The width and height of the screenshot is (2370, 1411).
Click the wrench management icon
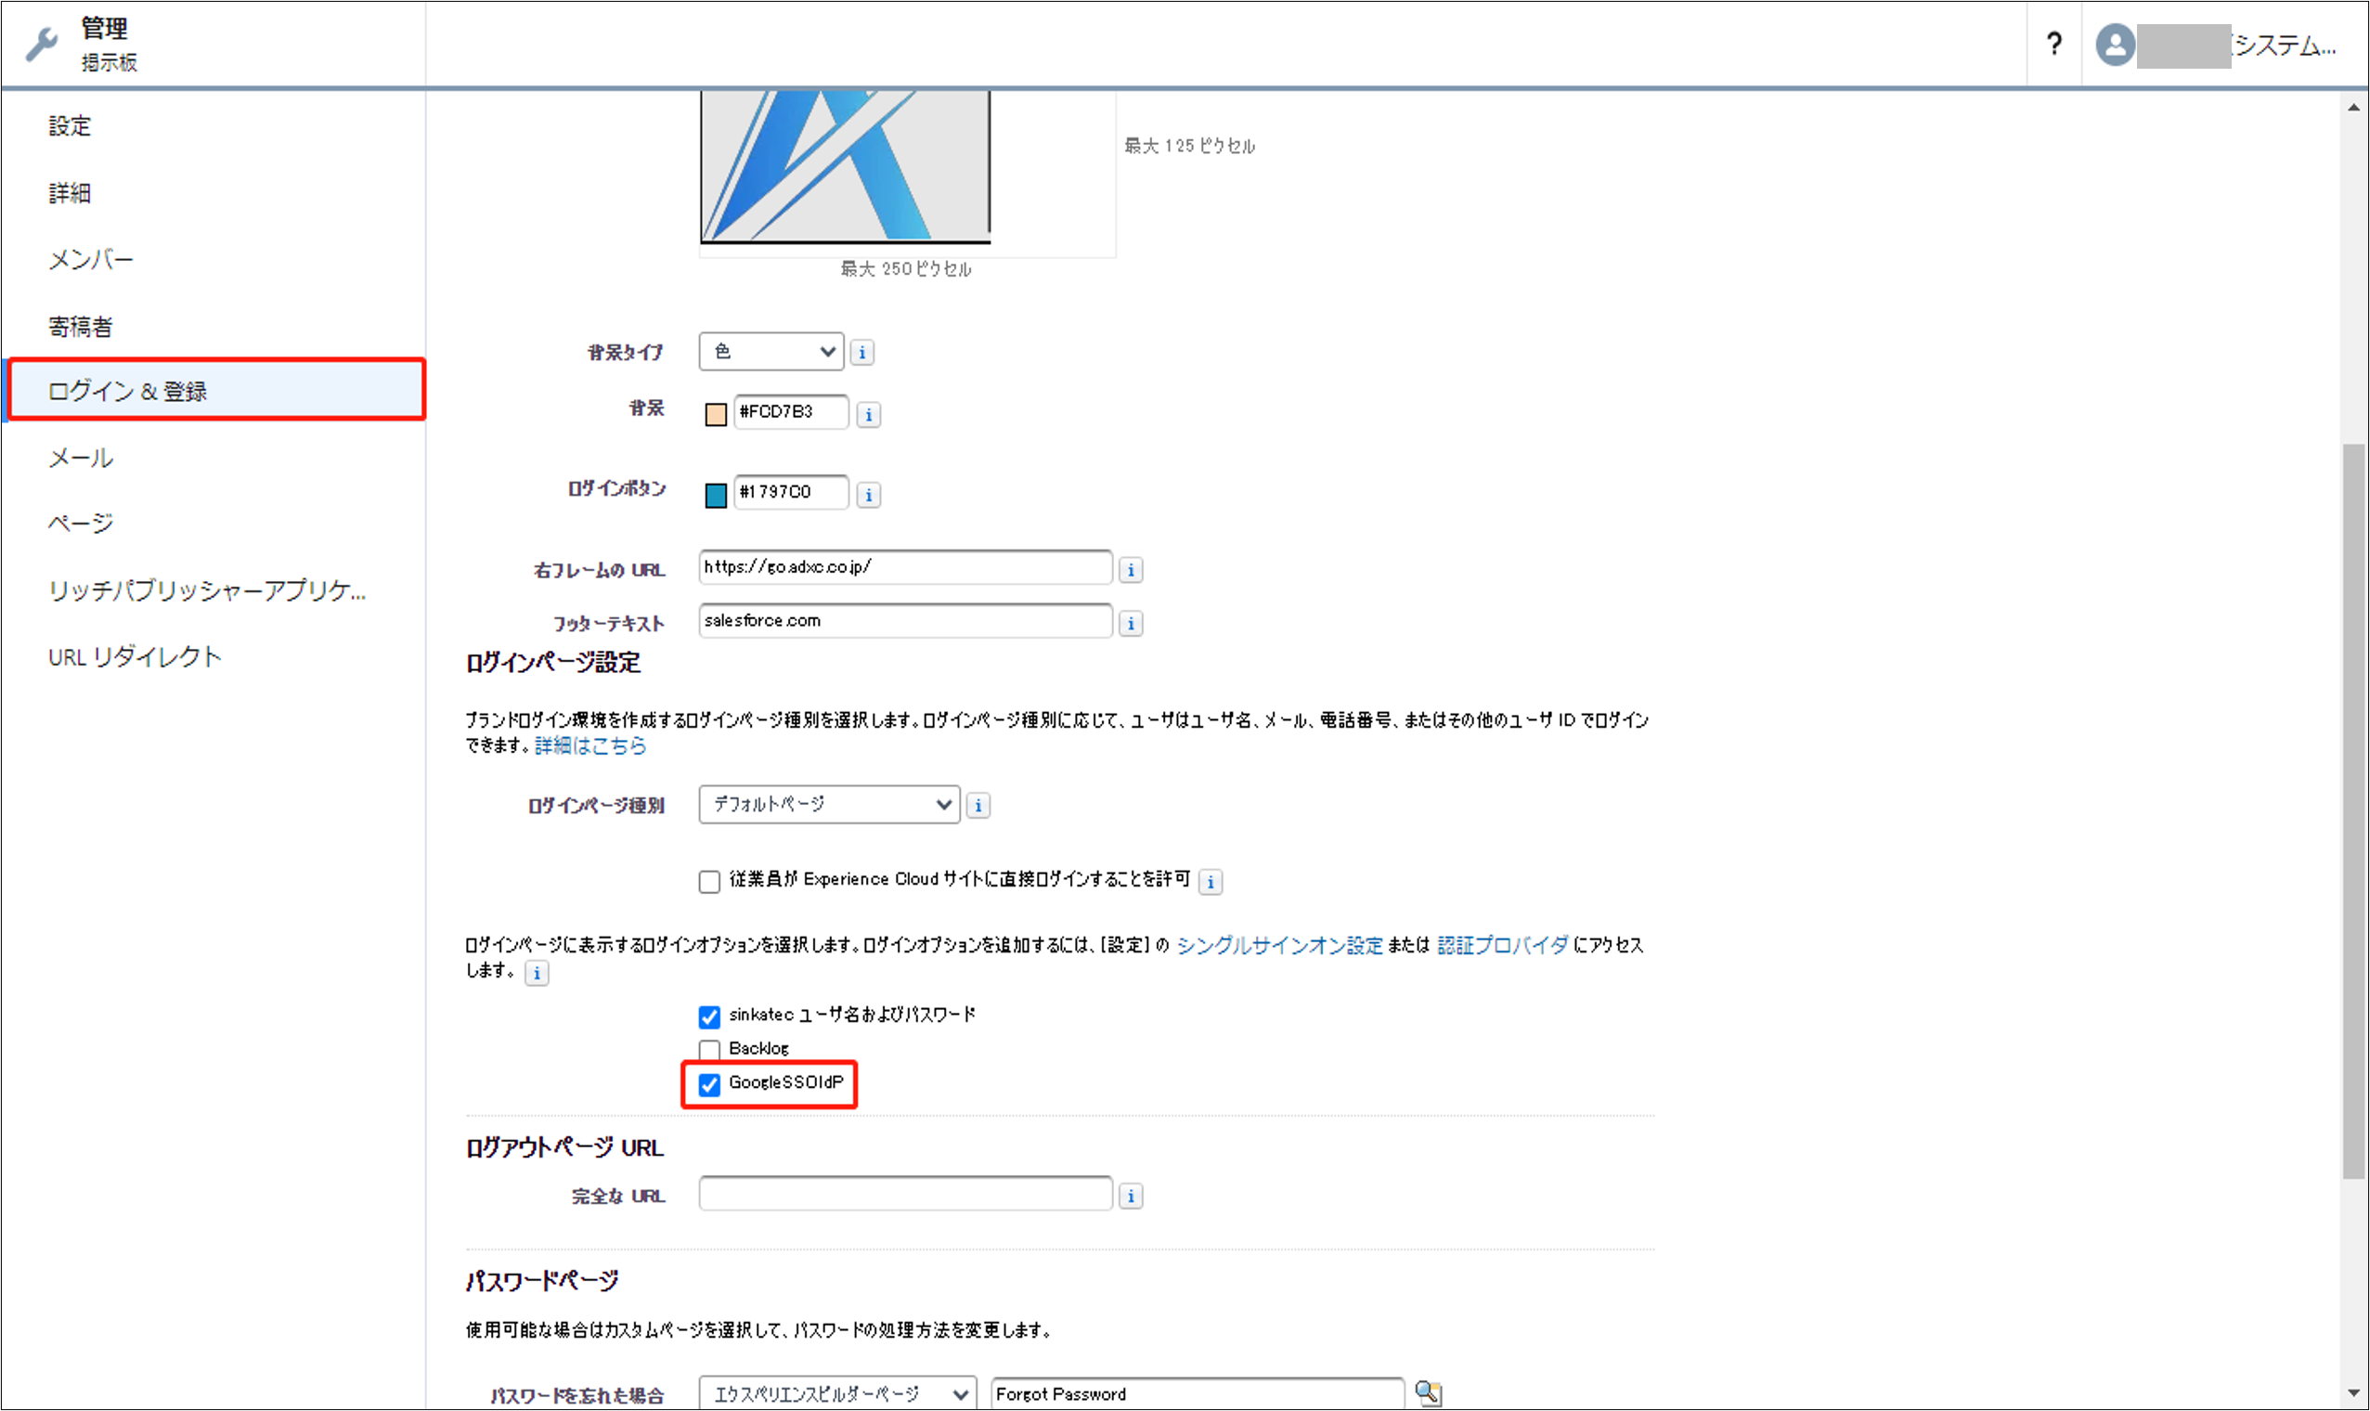(41, 45)
